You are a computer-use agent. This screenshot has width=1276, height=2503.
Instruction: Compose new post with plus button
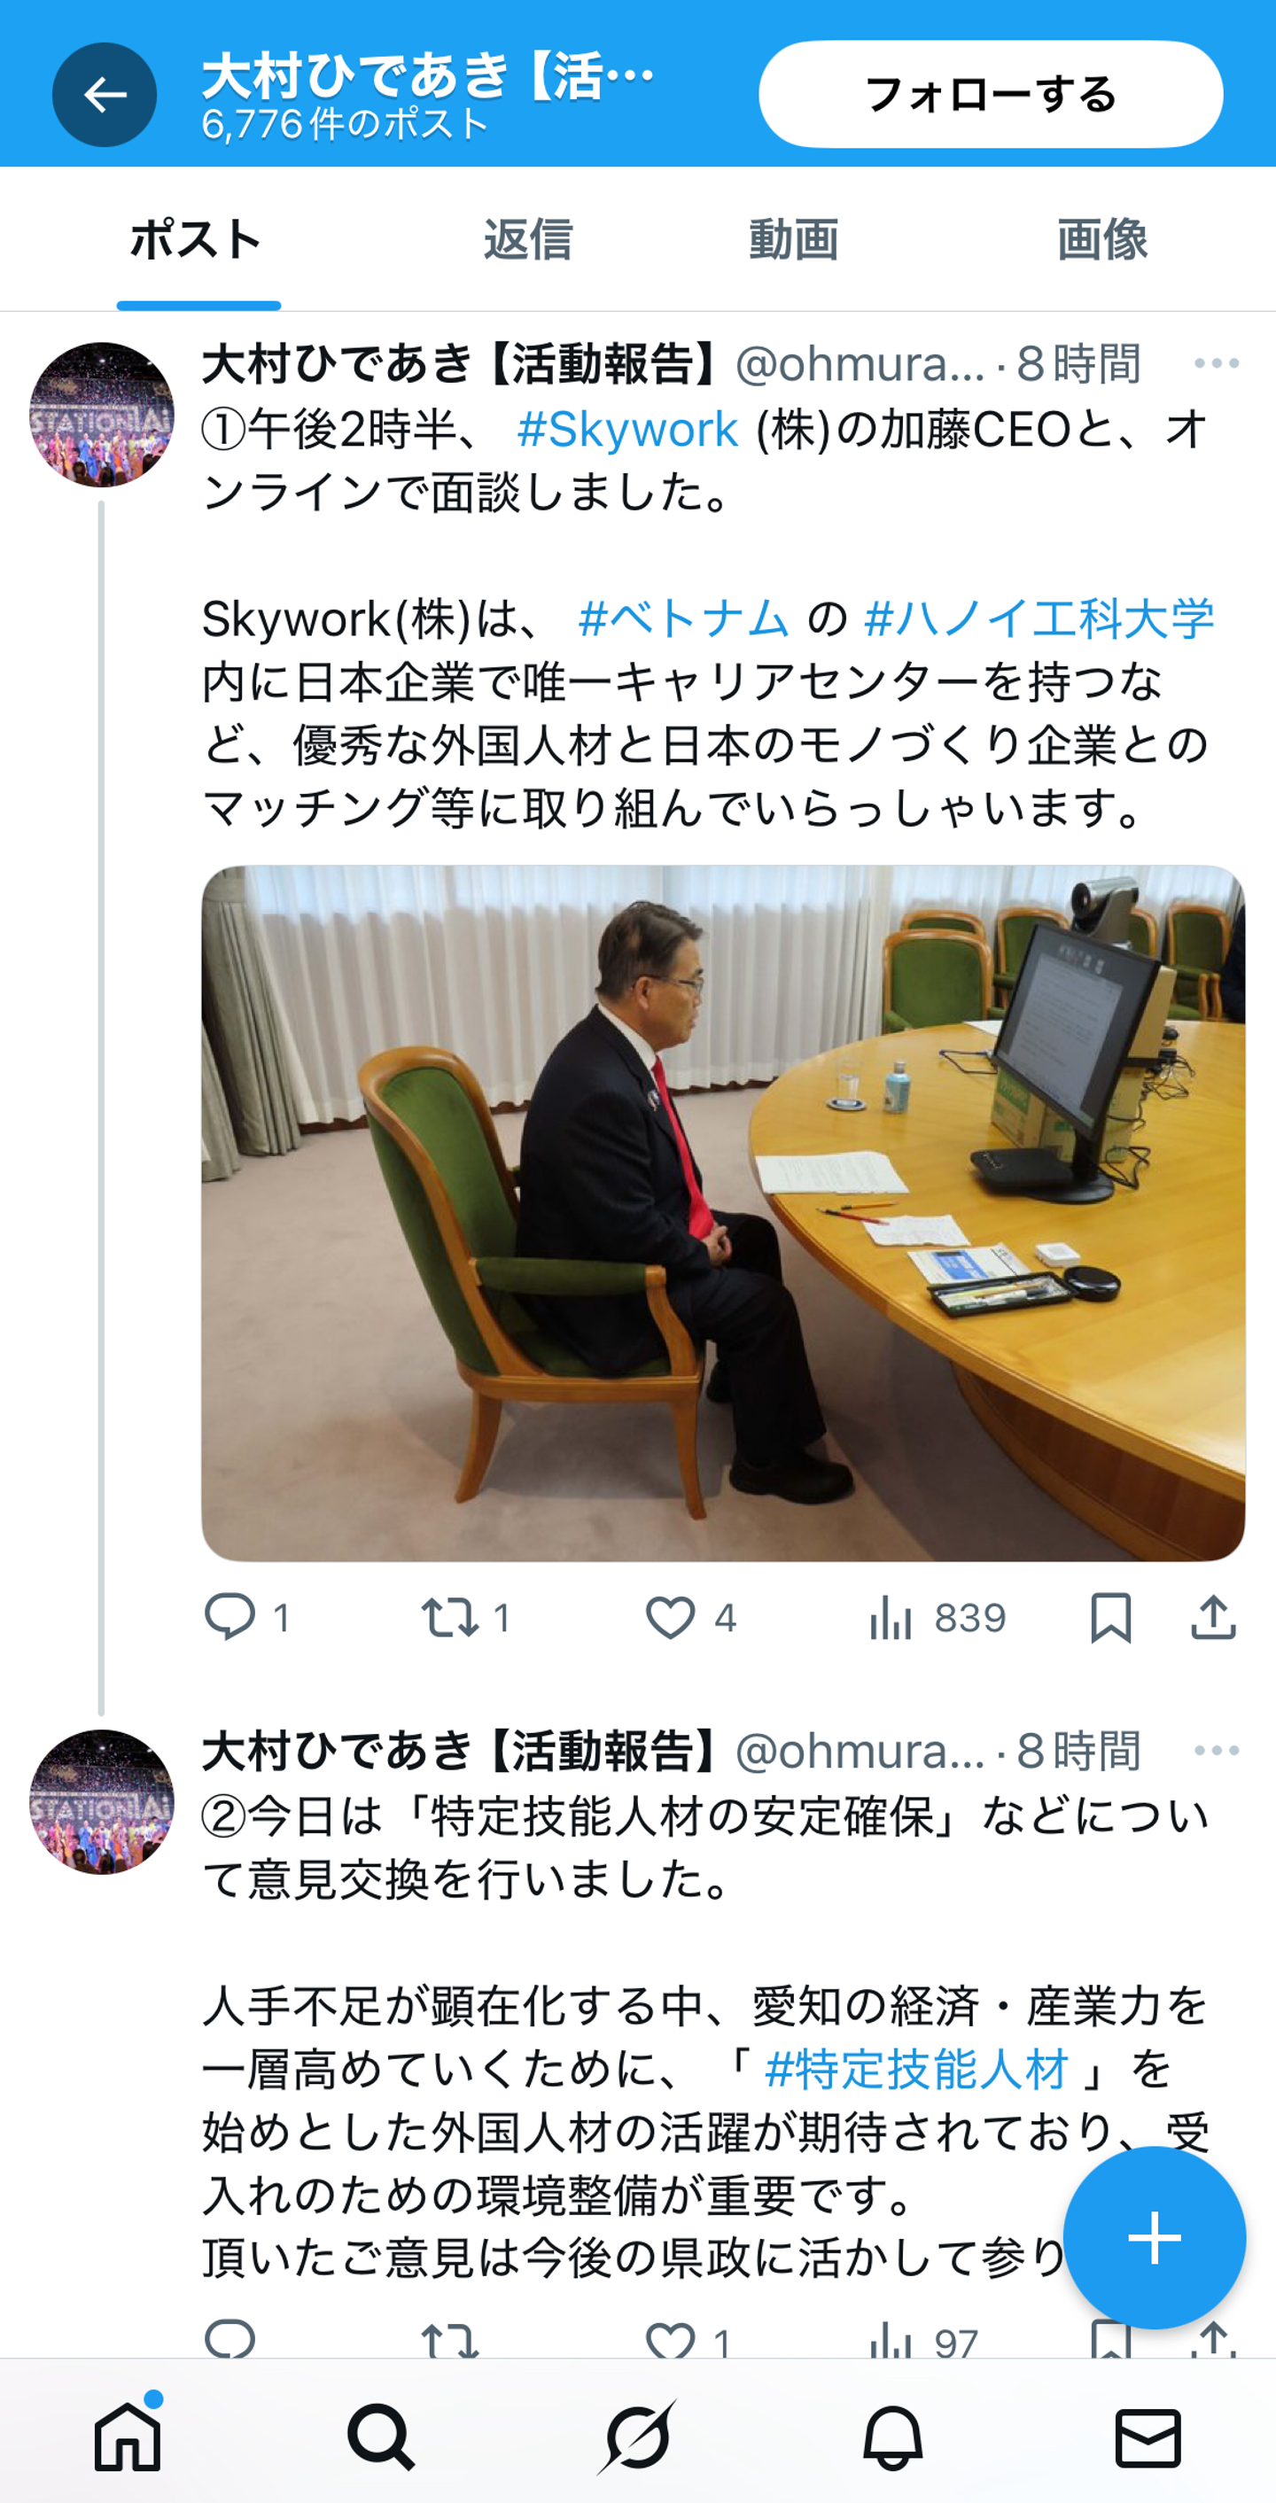(1154, 2237)
